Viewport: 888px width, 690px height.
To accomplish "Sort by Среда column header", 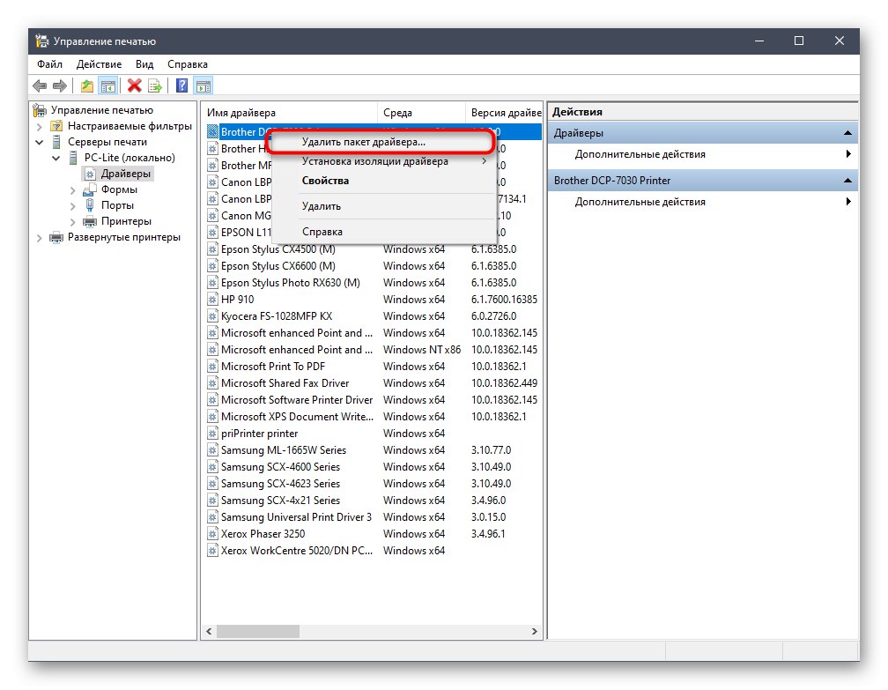I will pos(421,113).
